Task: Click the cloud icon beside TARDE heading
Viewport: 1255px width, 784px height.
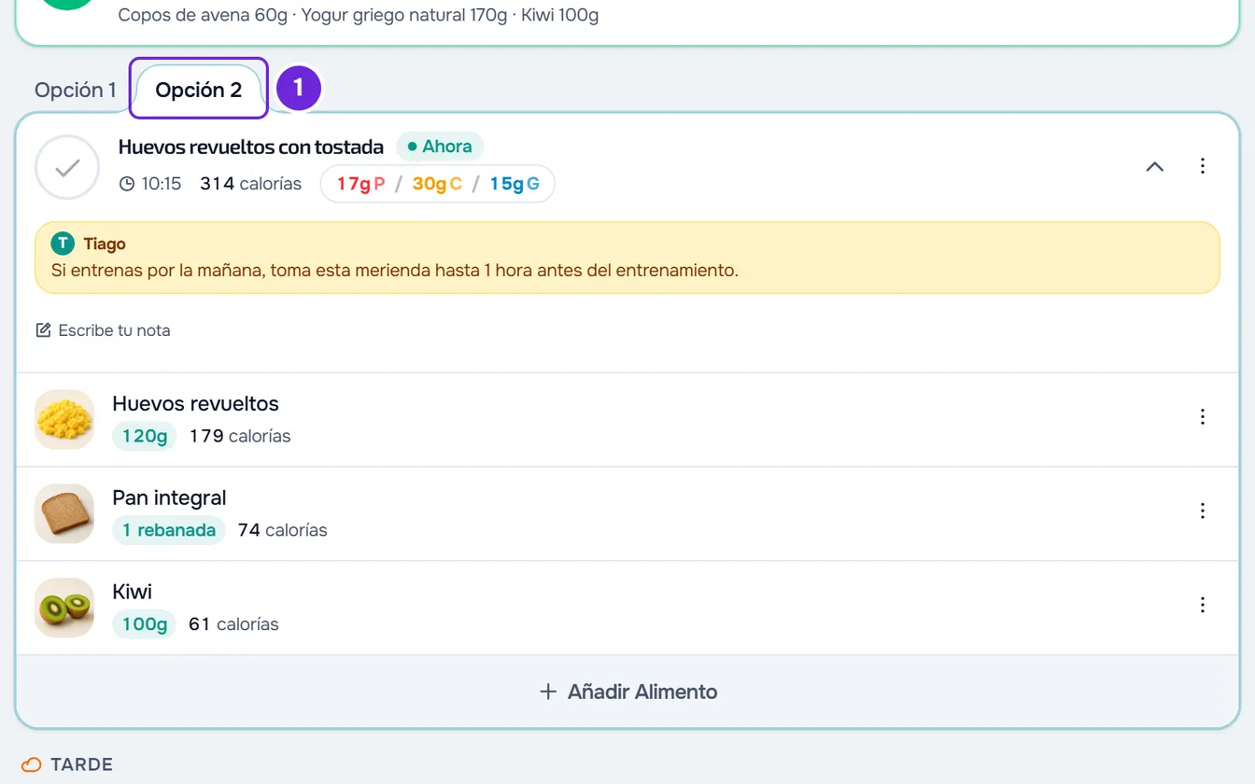Action: (x=32, y=764)
